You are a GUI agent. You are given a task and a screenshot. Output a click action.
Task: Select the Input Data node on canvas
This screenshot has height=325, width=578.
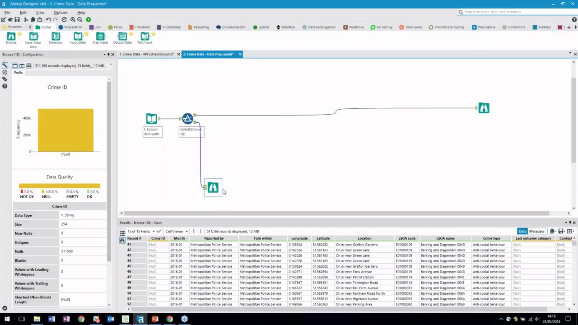151,119
